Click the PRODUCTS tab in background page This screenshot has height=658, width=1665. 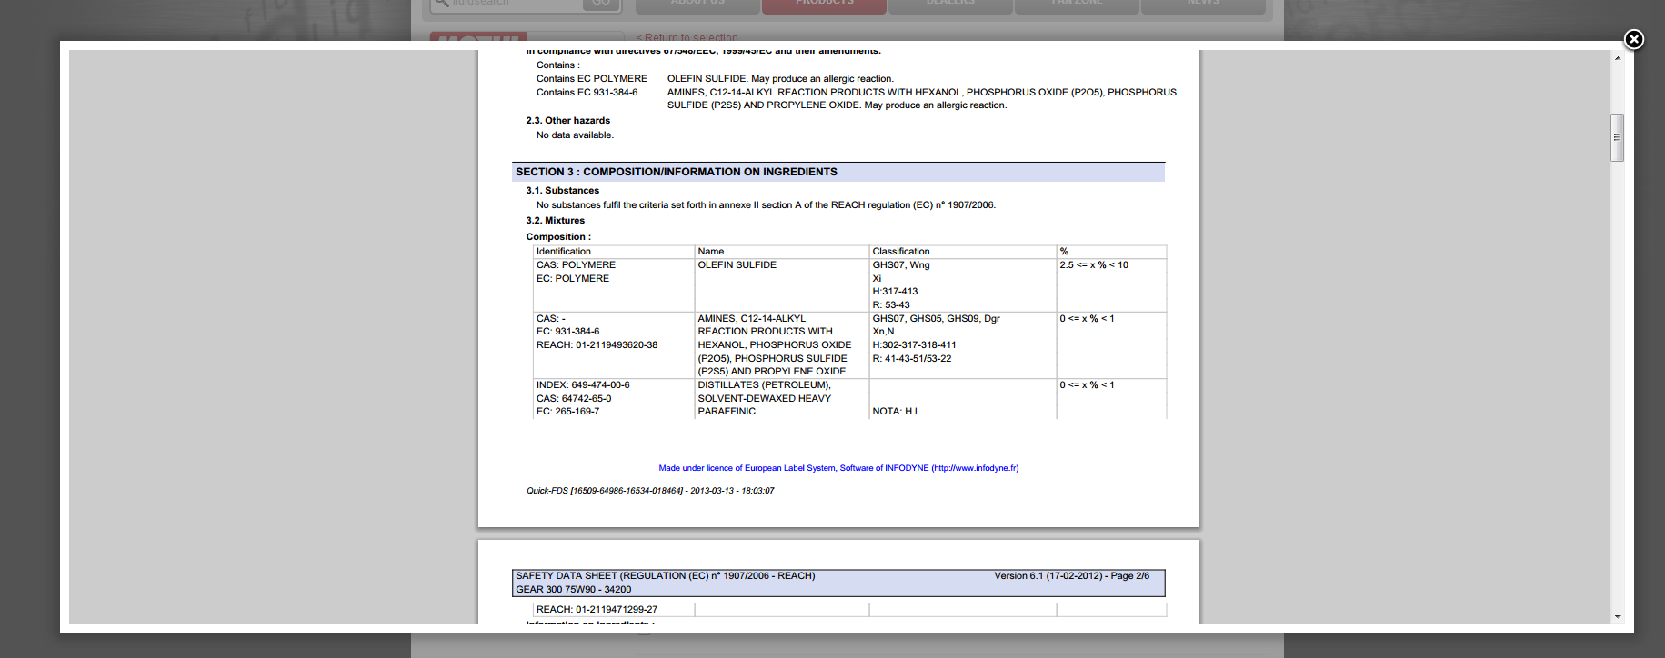824,5
